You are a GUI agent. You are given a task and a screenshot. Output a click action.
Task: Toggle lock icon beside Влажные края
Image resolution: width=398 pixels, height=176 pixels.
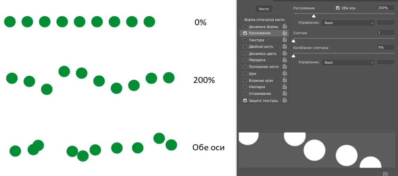pos(284,80)
